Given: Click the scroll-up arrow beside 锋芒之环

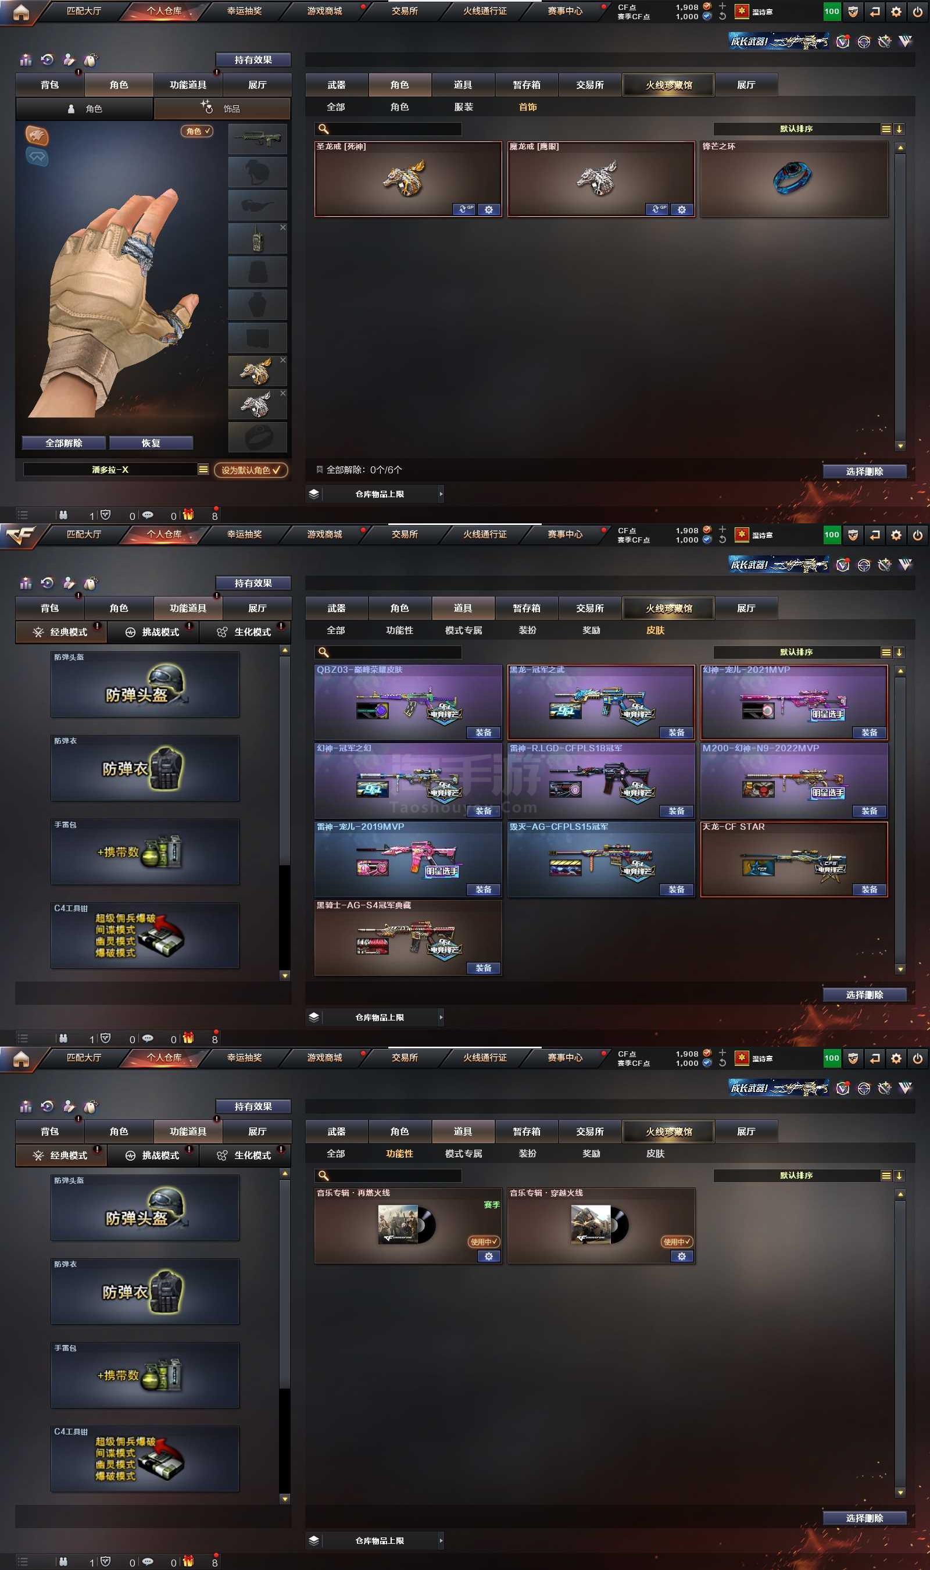Looking at the screenshot, I should point(900,148).
